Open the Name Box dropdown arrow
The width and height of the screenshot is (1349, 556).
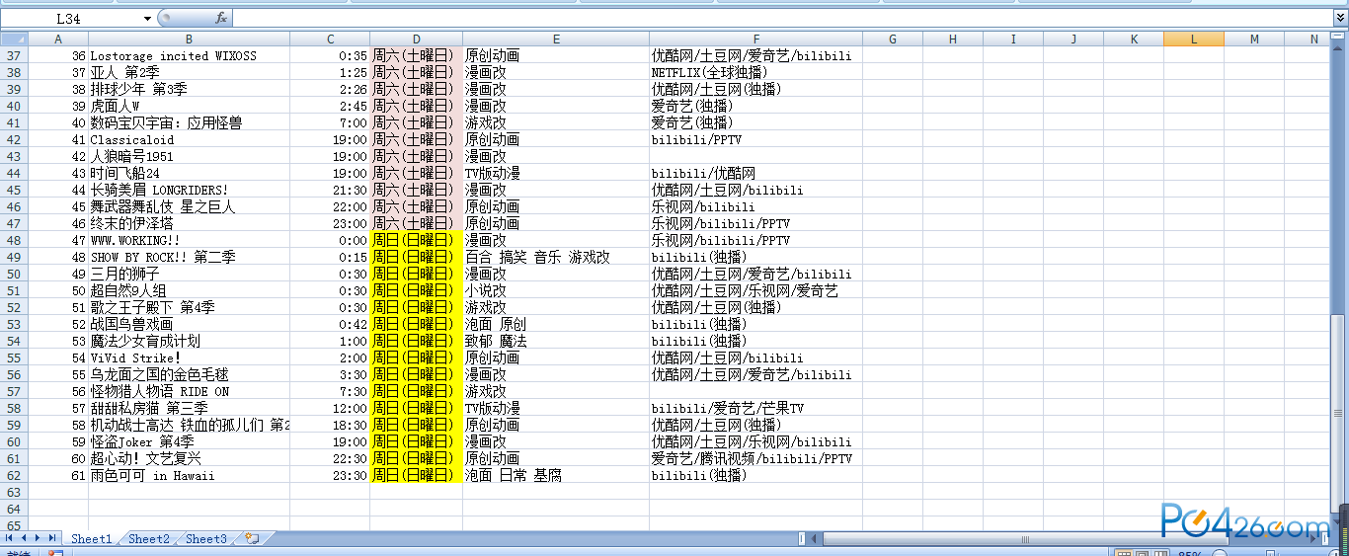[x=148, y=18]
